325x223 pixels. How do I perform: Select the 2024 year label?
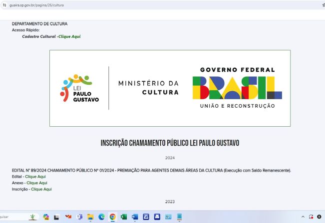pyautogui.click(x=170, y=158)
